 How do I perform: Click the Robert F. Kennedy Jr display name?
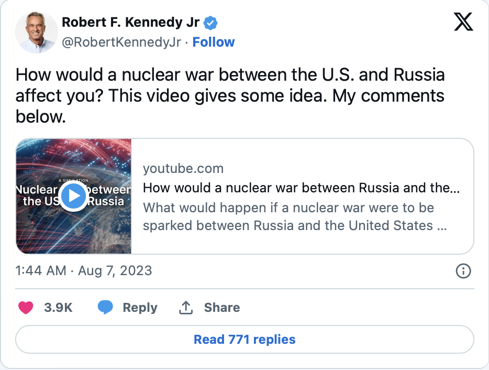pyautogui.click(x=130, y=23)
